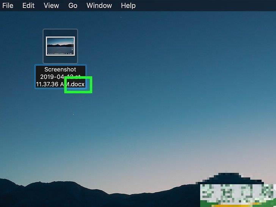Image resolution: width=276 pixels, height=207 pixels.
Task: Open the File menu
Action: 8,5
